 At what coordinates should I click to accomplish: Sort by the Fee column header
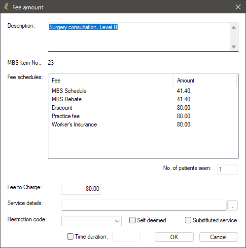(x=111, y=81)
